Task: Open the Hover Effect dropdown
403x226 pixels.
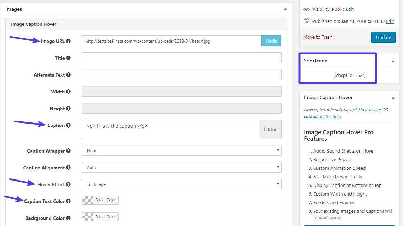Action: (181, 184)
